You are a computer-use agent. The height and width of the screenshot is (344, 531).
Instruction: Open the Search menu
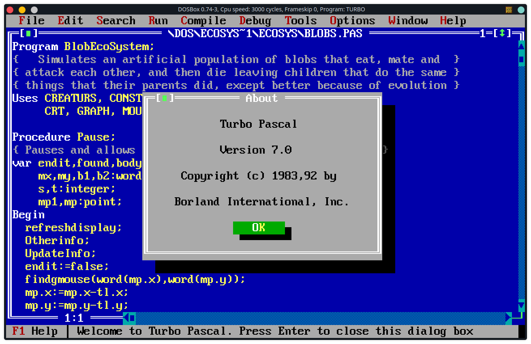[116, 21]
